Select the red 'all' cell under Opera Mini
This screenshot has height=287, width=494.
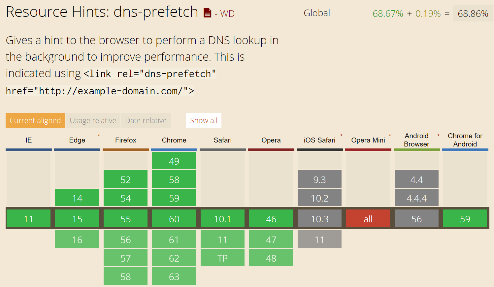368,218
